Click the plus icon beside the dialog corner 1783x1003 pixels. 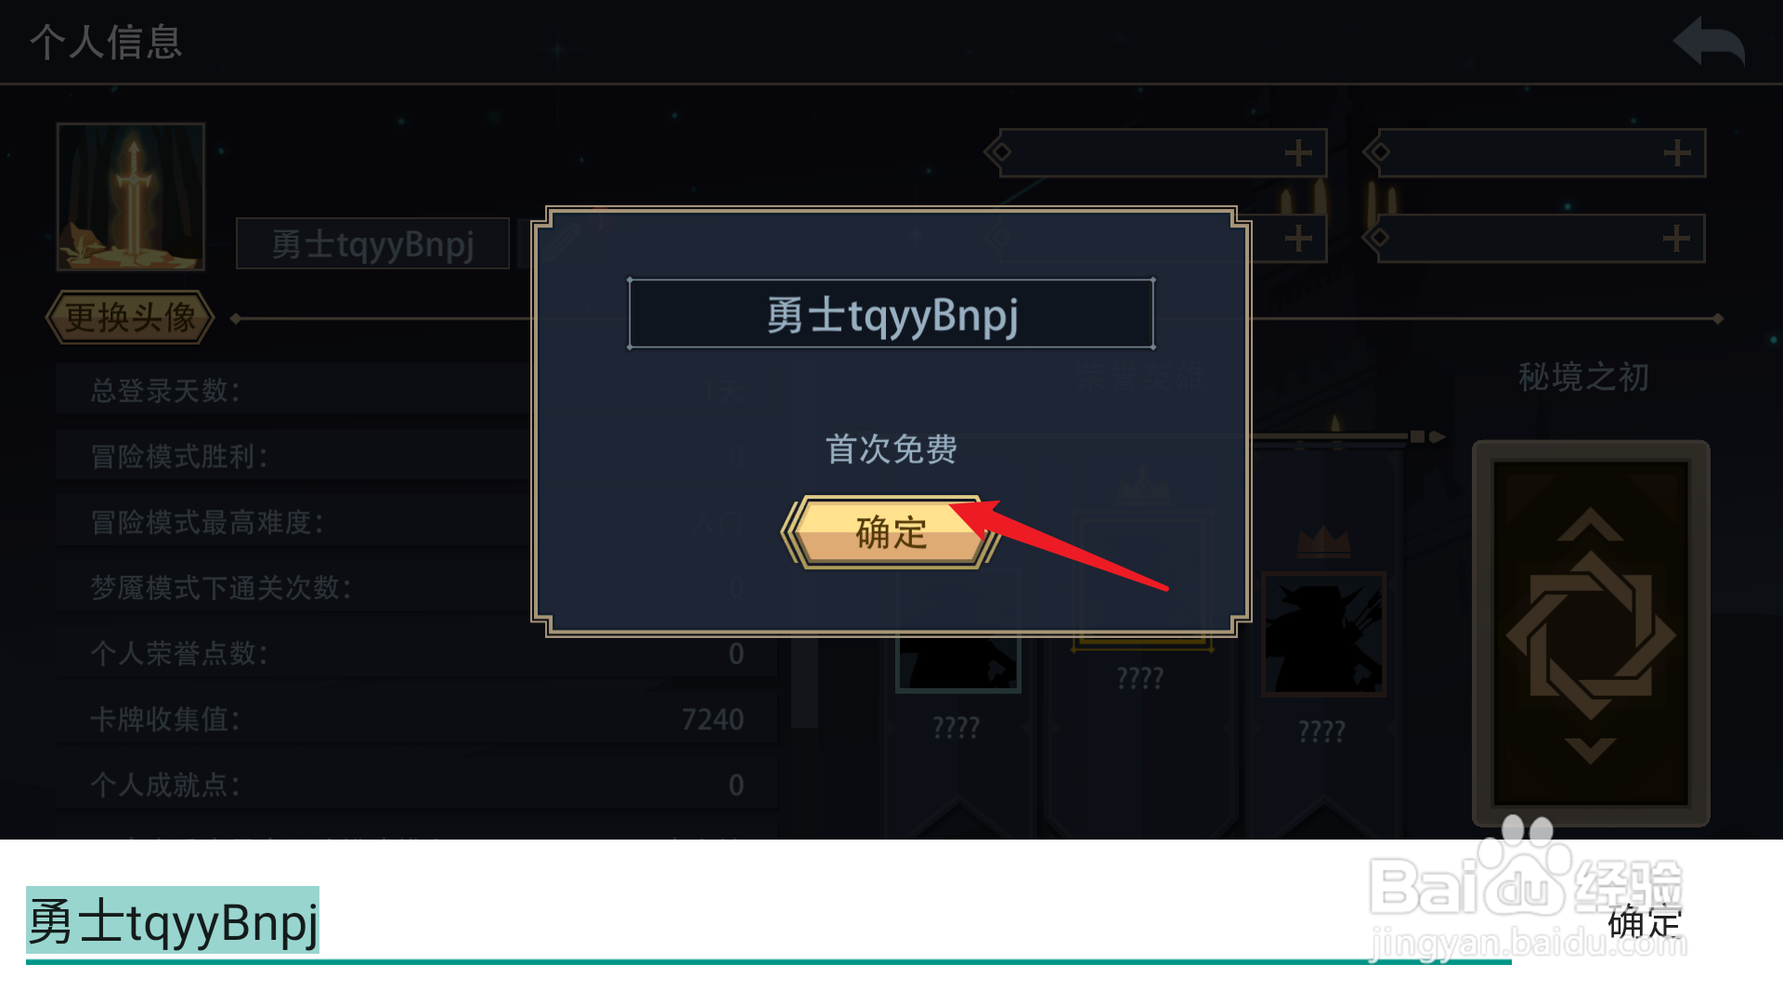pos(1298,239)
